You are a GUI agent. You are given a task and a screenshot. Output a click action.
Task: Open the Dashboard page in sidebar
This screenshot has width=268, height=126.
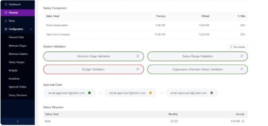point(17,4)
